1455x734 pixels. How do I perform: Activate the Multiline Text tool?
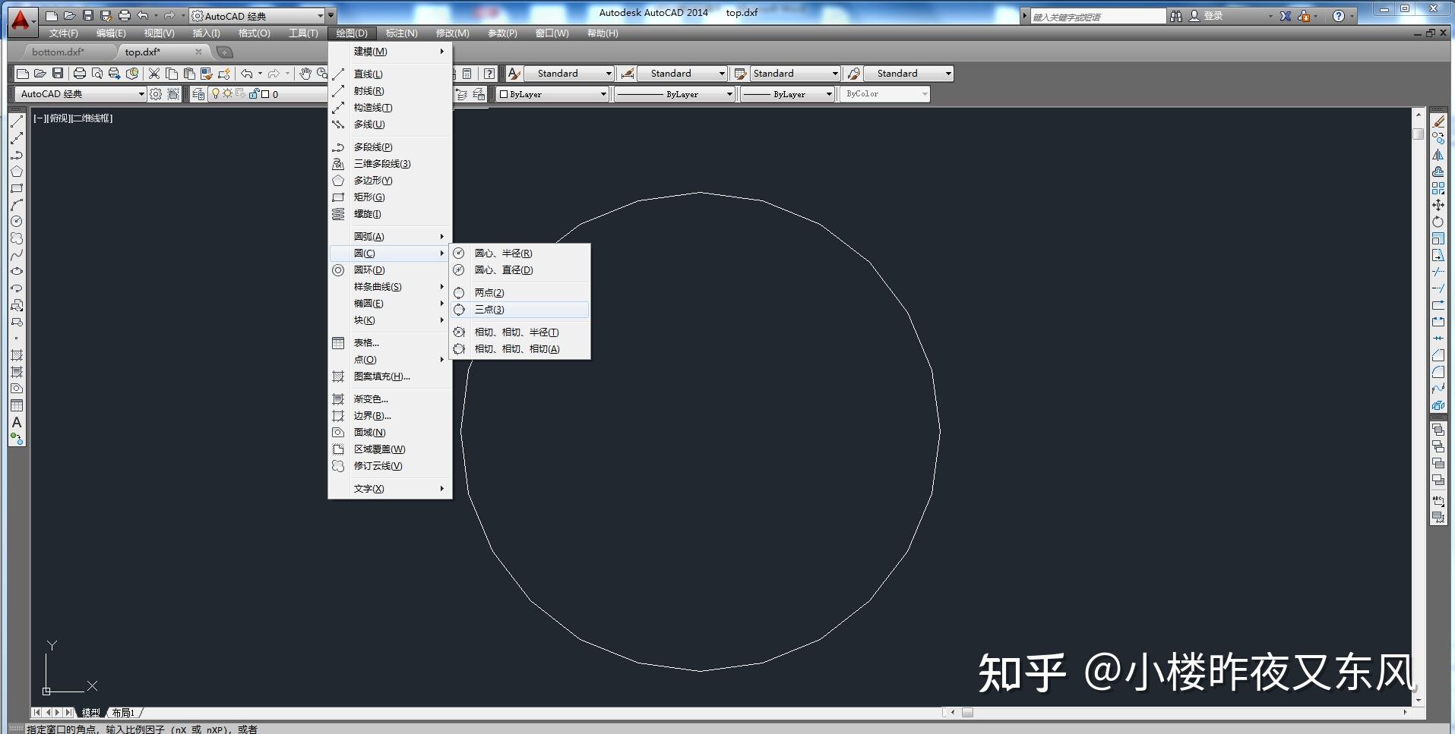pos(16,424)
